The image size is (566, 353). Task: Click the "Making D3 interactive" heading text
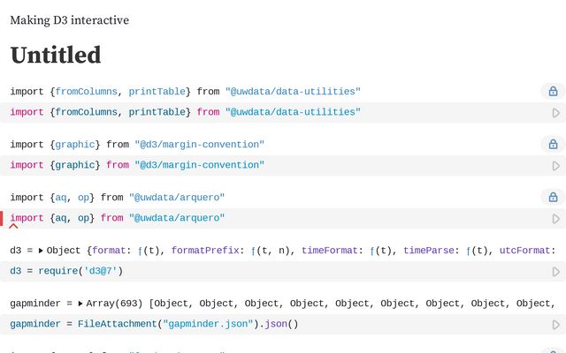click(x=69, y=19)
